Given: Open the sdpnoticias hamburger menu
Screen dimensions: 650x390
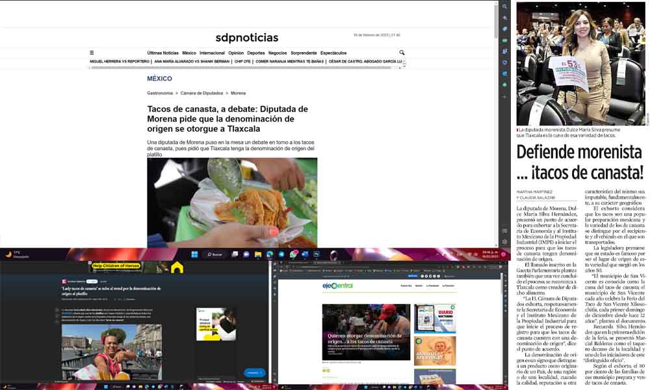Looking at the screenshot, I should pos(92,53).
